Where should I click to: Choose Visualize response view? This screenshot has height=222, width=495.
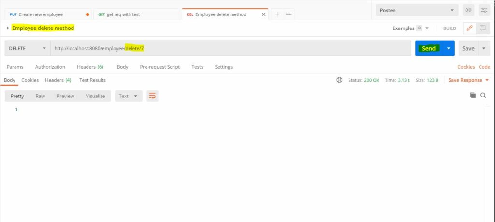click(95, 96)
